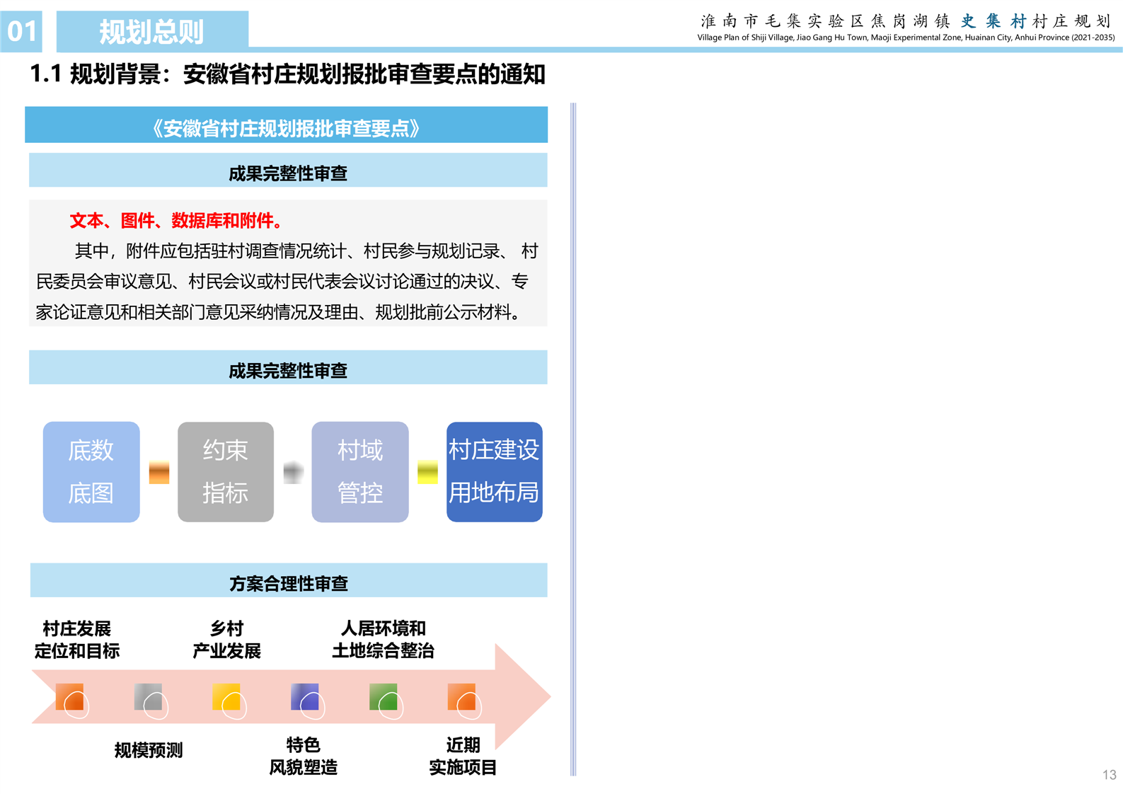Click the 村庄建设用地布局 dark blue box

click(494, 472)
